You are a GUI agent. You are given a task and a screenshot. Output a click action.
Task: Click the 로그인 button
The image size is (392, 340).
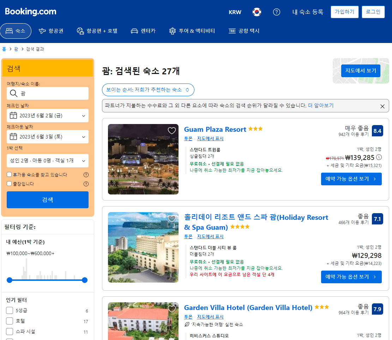373,12
